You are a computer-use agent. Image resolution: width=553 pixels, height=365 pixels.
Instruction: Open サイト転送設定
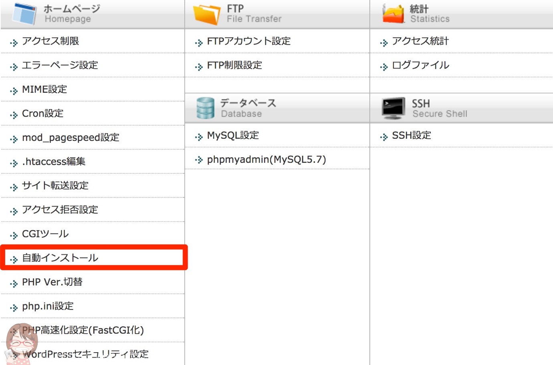tap(55, 186)
